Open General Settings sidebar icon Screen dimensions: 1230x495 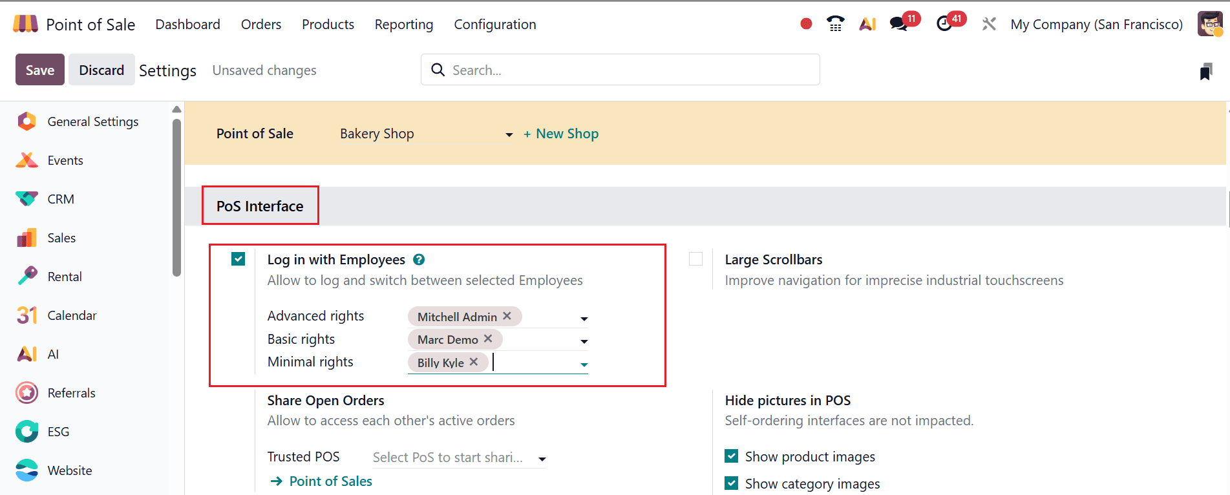click(27, 121)
